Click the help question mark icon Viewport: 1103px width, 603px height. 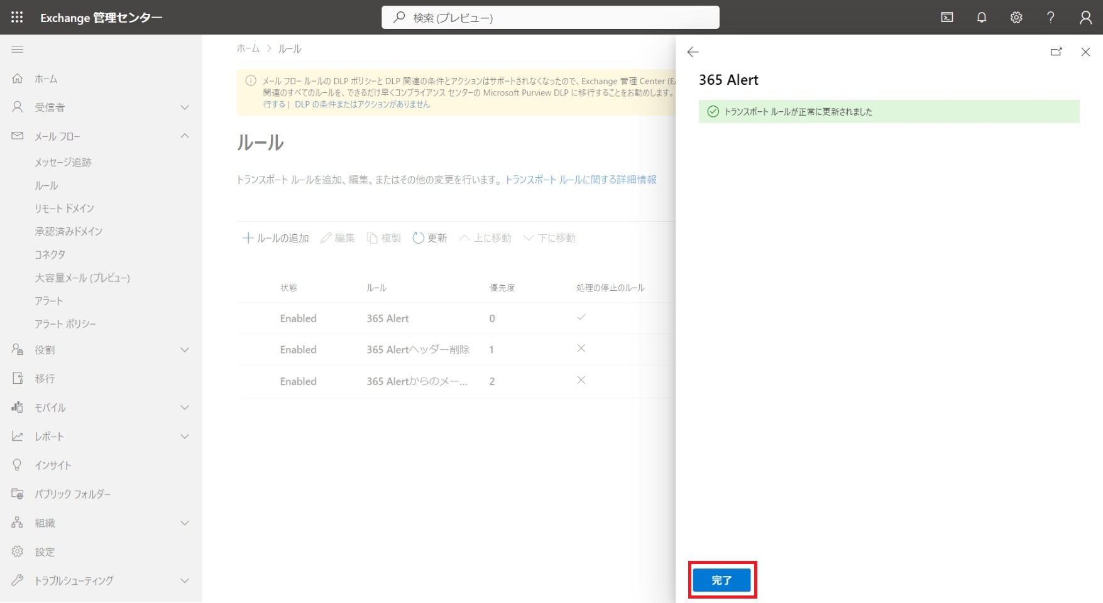coord(1050,18)
